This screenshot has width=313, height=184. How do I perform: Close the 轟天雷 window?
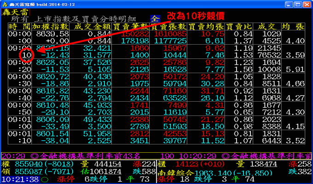[x=307, y=5]
